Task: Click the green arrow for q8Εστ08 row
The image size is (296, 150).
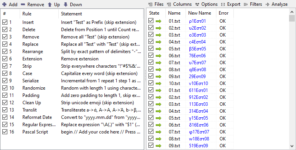Action: pos(158,70)
